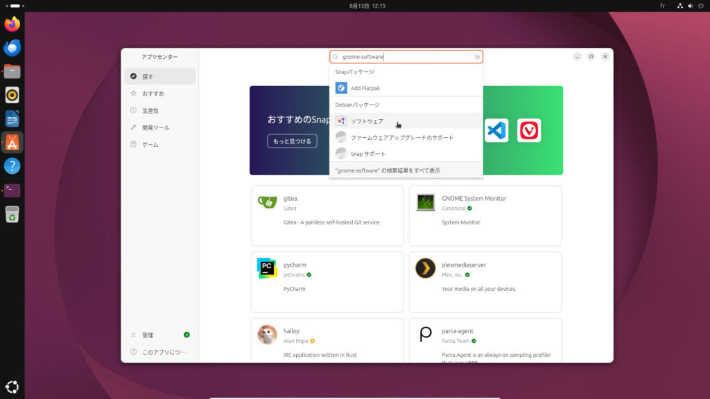Image resolution: width=710 pixels, height=399 pixels.
Task: Open the plexmediaserver app title
Action: tap(464, 265)
